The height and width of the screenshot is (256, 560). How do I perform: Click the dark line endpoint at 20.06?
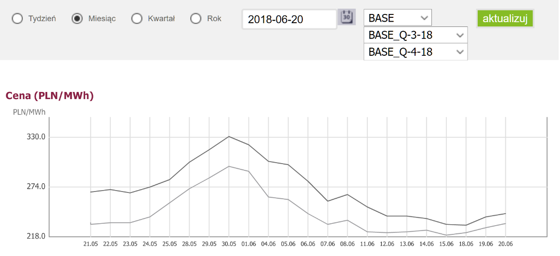[x=505, y=213]
